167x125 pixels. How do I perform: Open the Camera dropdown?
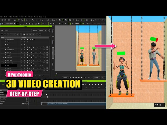coord(98,20)
